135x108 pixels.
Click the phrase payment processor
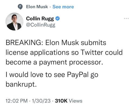pos(71,63)
